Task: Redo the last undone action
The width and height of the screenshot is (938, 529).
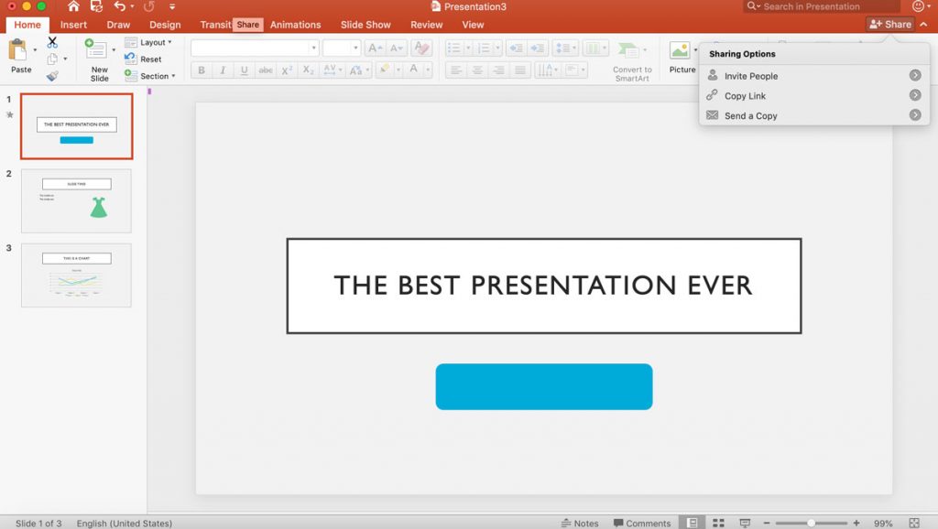Action: click(x=149, y=6)
